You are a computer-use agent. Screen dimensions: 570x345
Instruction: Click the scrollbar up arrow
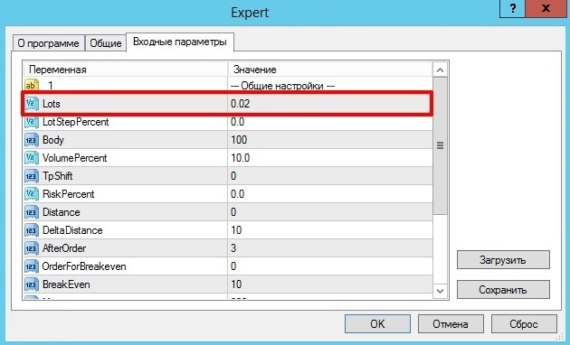tap(440, 70)
